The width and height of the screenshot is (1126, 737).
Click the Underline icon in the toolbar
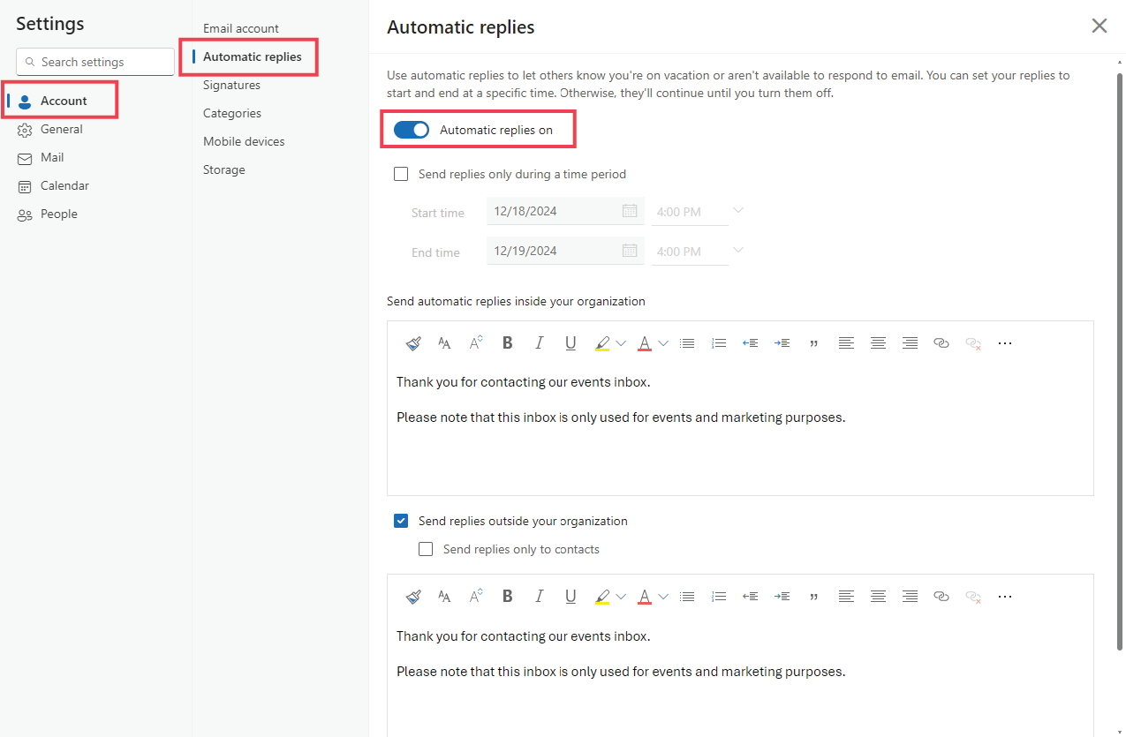pos(571,342)
